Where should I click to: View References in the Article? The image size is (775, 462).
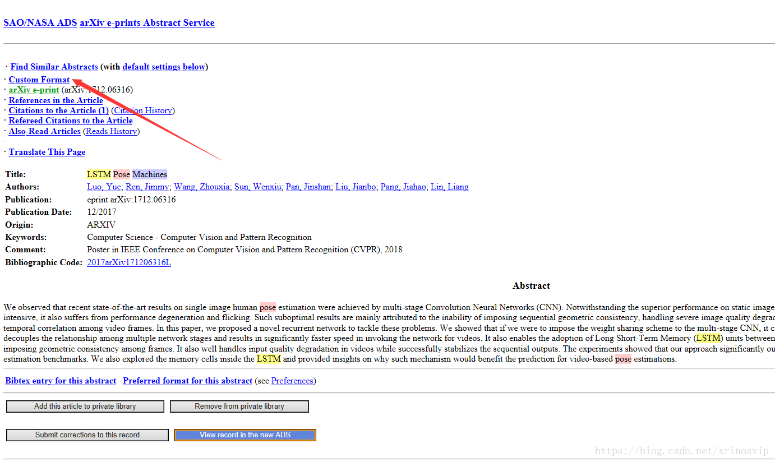click(x=56, y=100)
